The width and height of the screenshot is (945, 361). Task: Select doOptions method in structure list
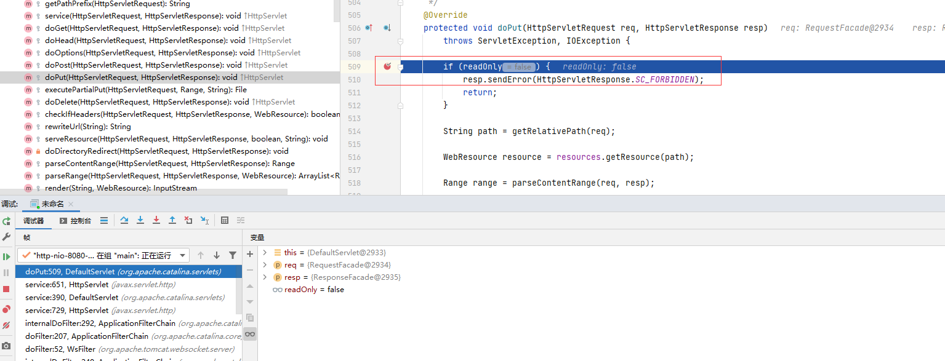pyautogui.click(x=170, y=53)
